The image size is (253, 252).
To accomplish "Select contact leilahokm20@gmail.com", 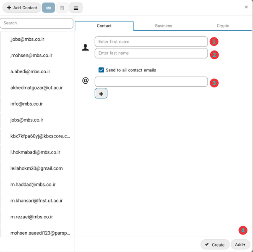I will click(37, 168).
